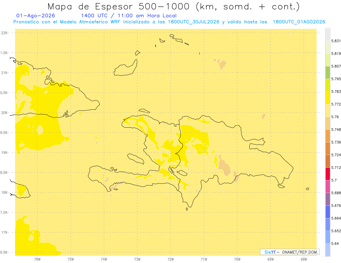This screenshot has width=341, height=263.
Task: Click the '9.5N' latitude axis label
Action: coord(4,132)
